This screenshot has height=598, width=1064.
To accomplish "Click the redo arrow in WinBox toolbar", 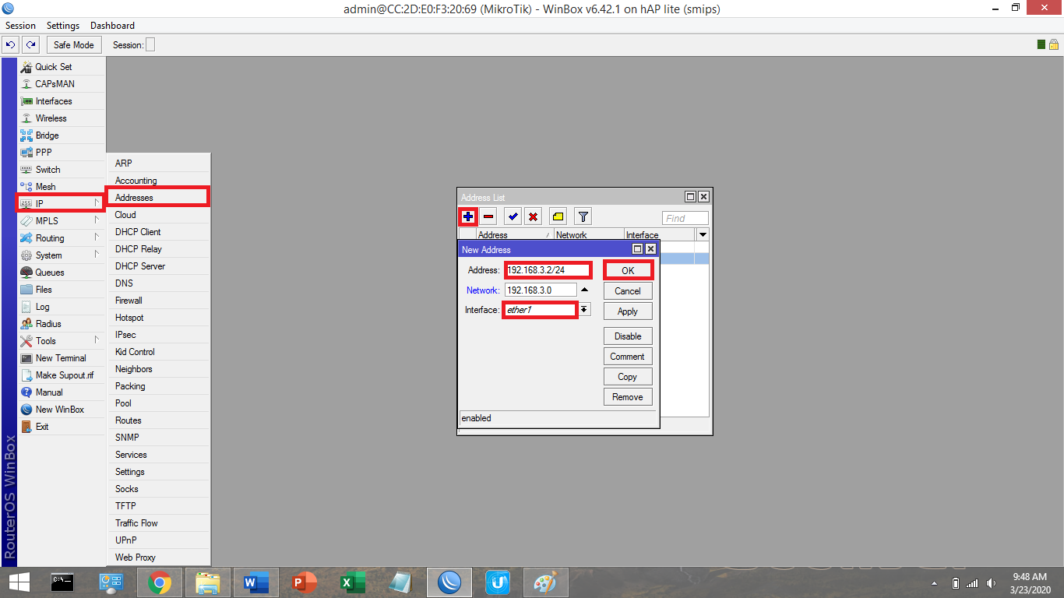I will pyautogui.click(x=30, y=44).
